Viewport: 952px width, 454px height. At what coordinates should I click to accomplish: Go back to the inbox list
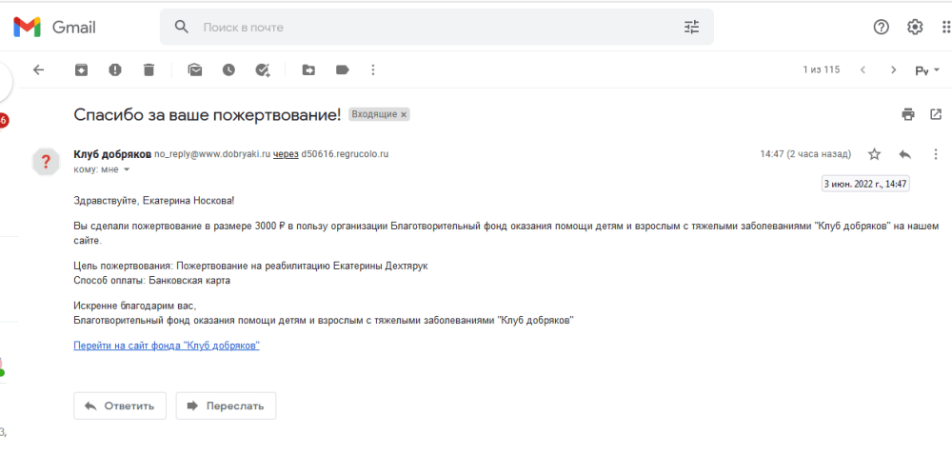tap(38, 69)
